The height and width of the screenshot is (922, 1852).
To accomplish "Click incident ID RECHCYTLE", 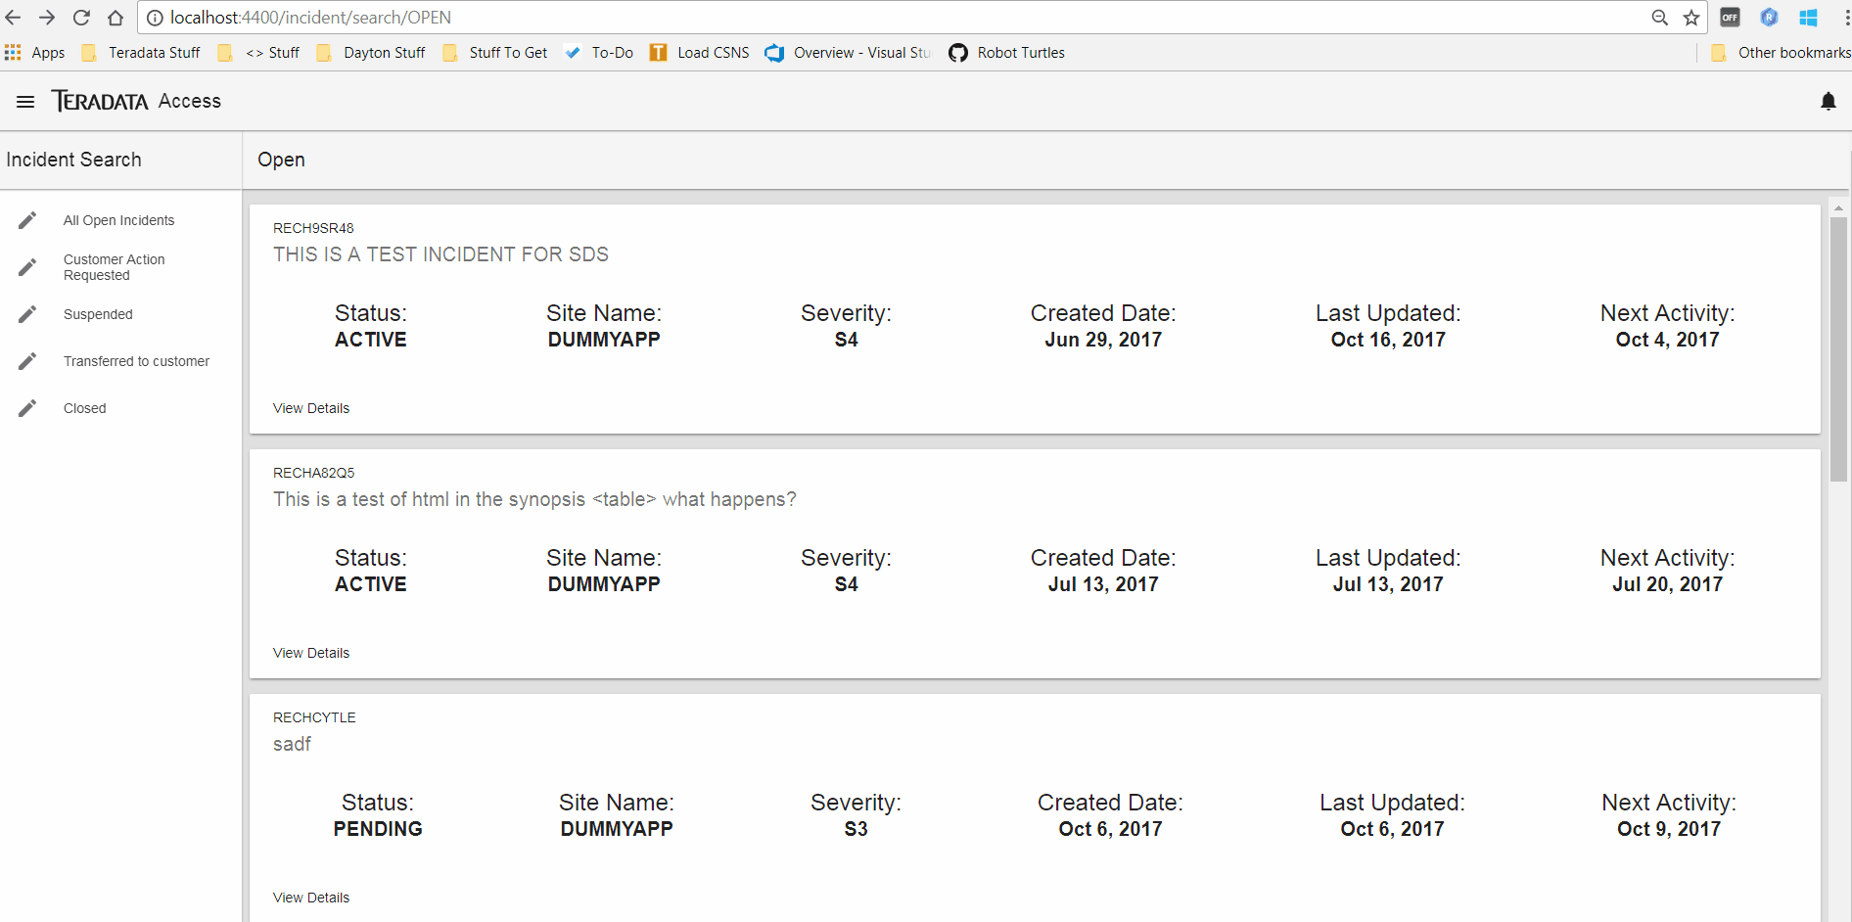I will (314, 717).
